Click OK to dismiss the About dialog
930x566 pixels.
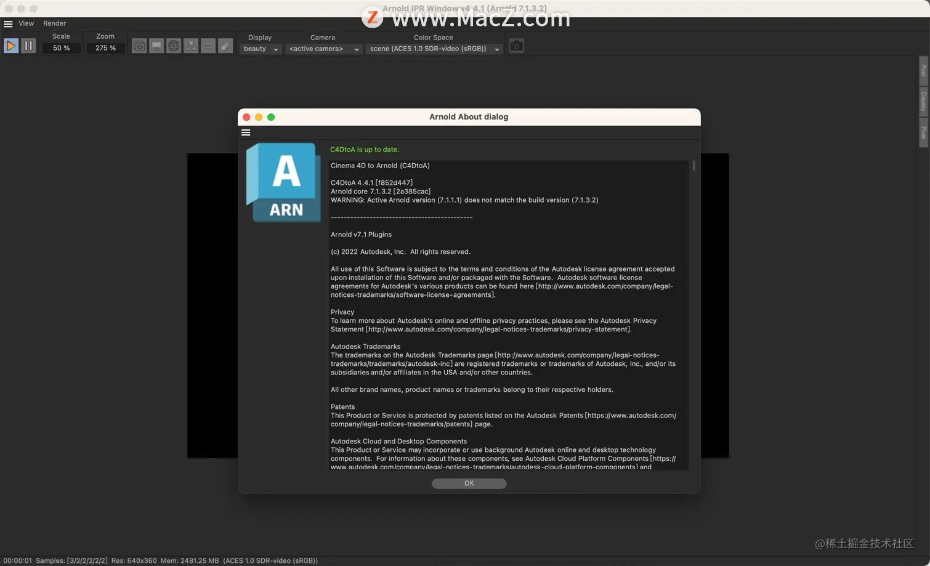tap(469, 483)
